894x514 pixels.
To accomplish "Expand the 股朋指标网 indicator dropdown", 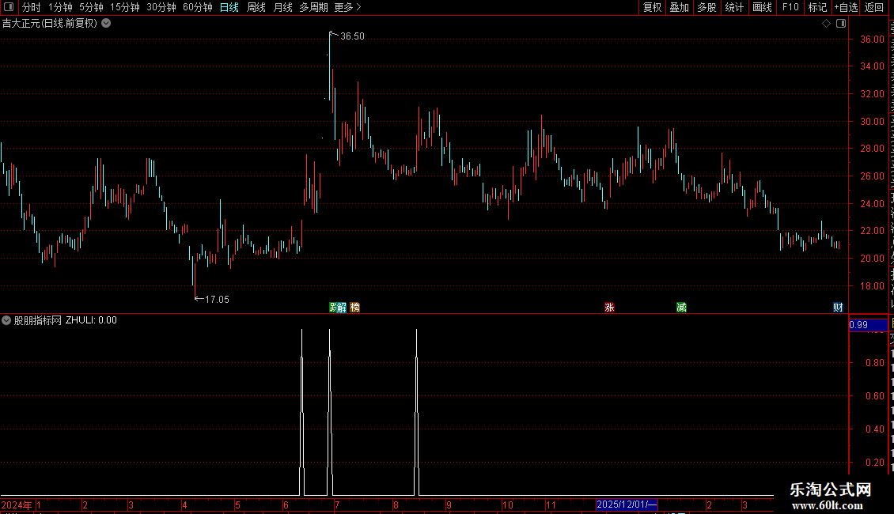I will click(6, 320).
